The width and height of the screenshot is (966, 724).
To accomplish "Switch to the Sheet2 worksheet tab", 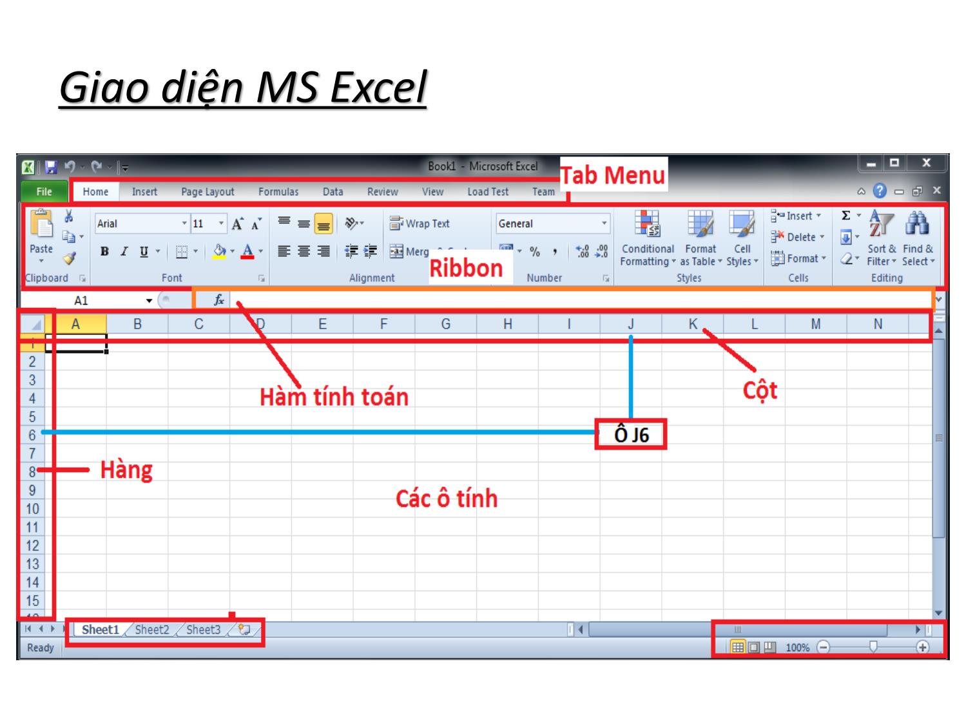I will pyautogui.click(x=152, y=629).
